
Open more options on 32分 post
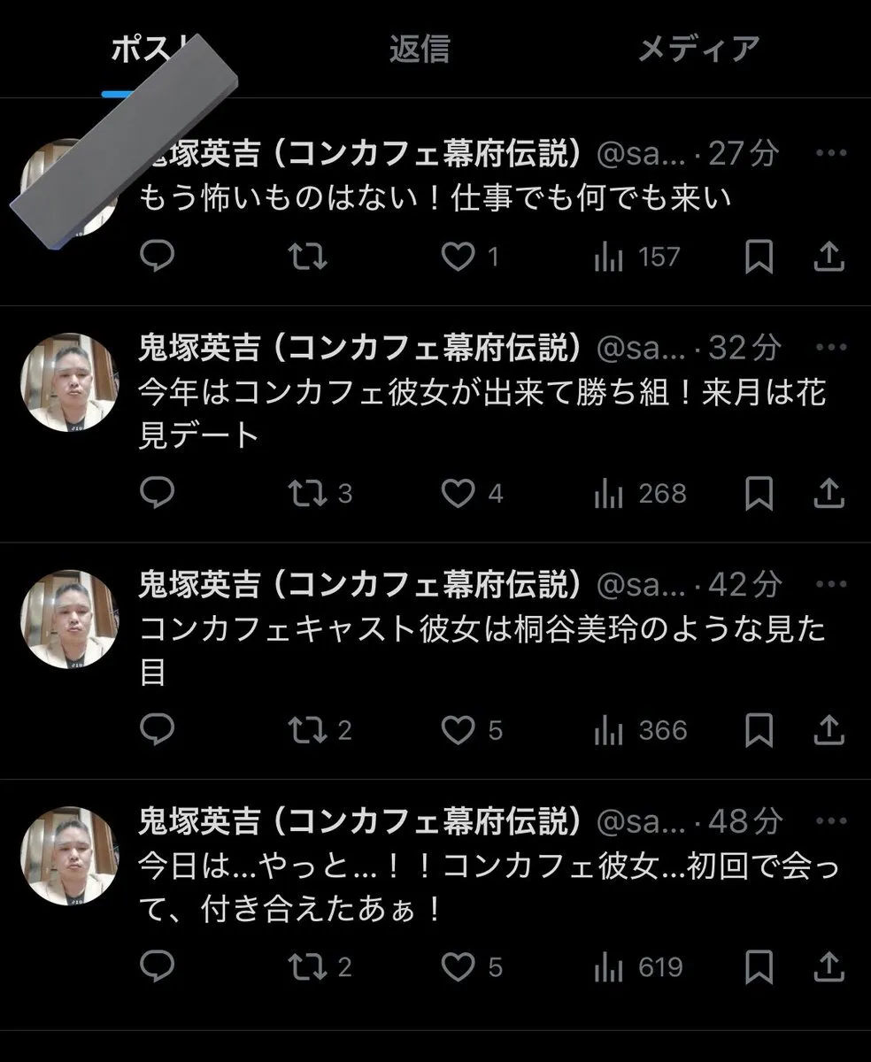(830, 349)
